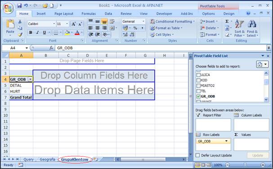
Task: Switch to the Query sheet tab
Action: pyautogui.click(x=28, y=159)
